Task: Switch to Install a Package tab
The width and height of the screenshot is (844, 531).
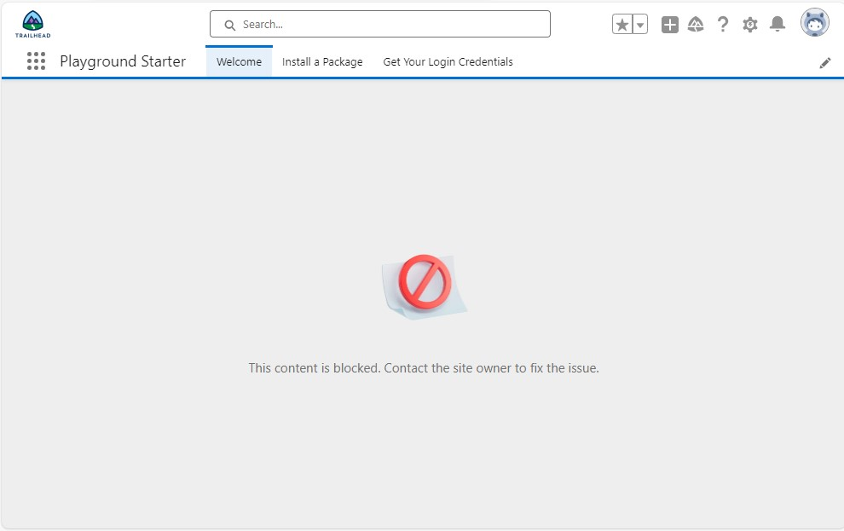Action: click(322, 62)
